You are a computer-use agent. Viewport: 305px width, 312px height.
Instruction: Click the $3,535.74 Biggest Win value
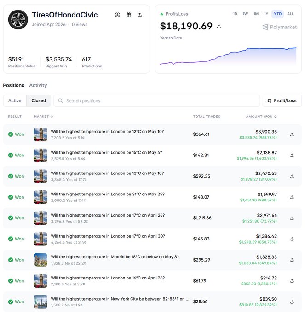pyautogui.click(x=58, y=59)
